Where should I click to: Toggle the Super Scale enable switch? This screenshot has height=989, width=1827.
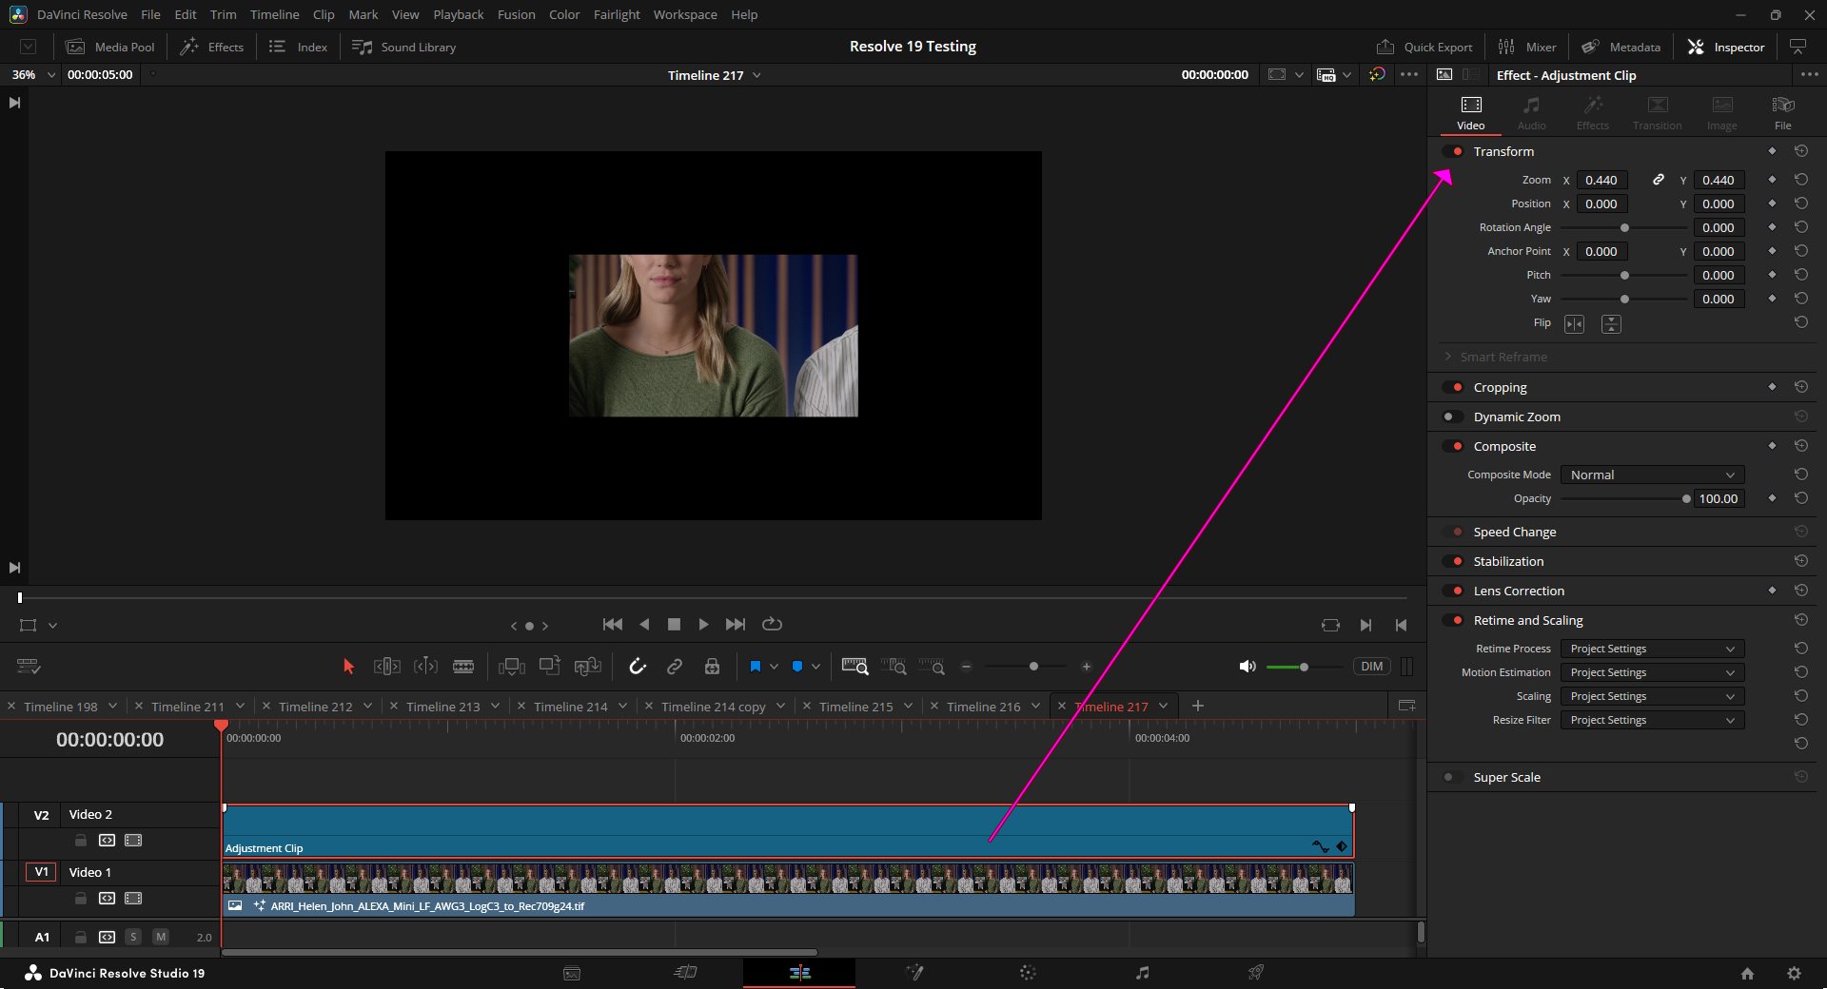[x=1452, y=777]
